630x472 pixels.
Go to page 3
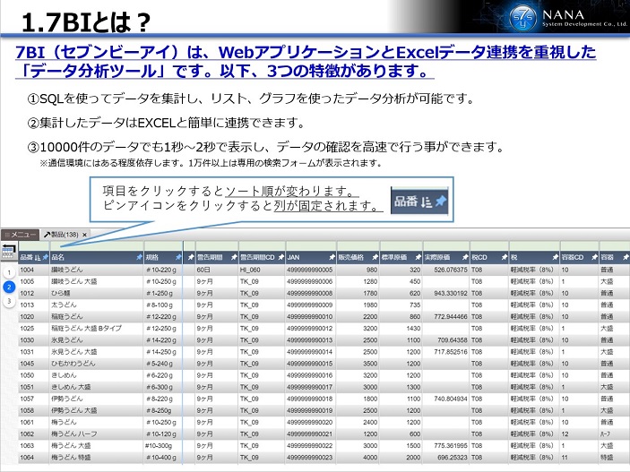click(9, 301)
